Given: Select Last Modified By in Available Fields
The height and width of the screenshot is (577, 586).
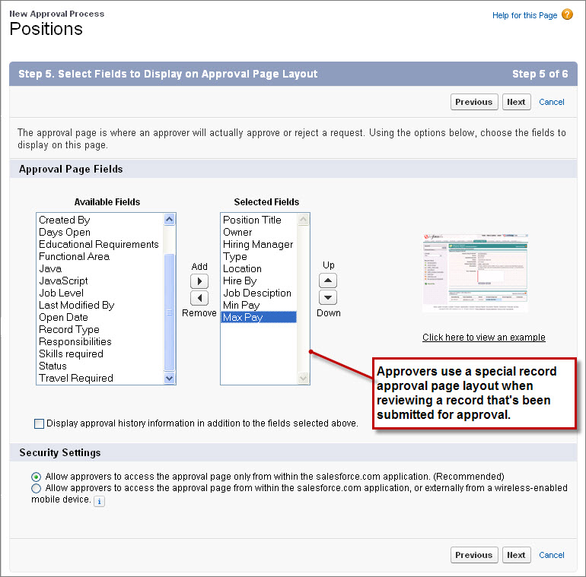Looking at the screenshot, I should tap(100, 305).
